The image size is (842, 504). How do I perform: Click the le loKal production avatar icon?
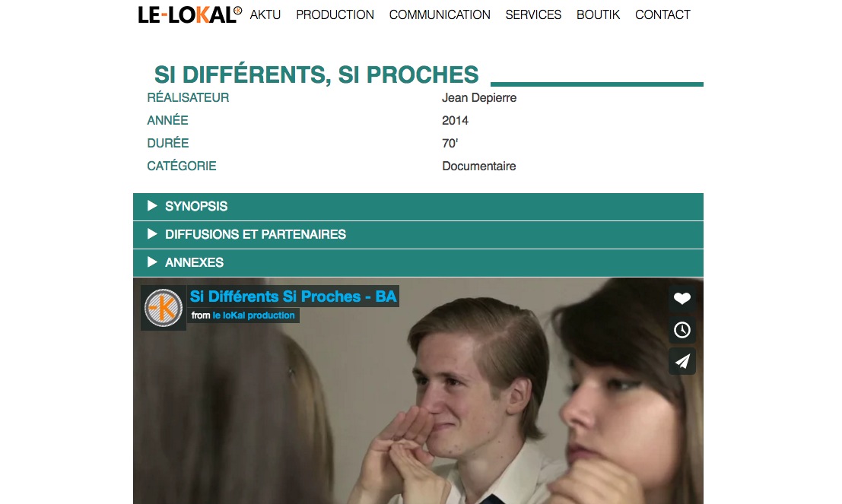point(164,308)
